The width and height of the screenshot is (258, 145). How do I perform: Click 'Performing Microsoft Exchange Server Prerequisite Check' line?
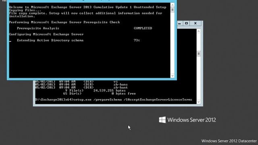[64, 22]
